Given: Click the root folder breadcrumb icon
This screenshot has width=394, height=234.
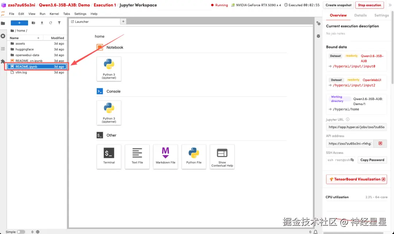Looking at the screenshot, I should pos(12,31).
